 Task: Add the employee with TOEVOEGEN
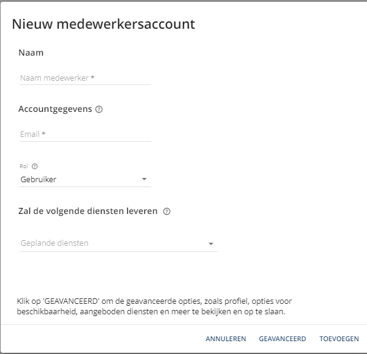(x=339, y=339)
